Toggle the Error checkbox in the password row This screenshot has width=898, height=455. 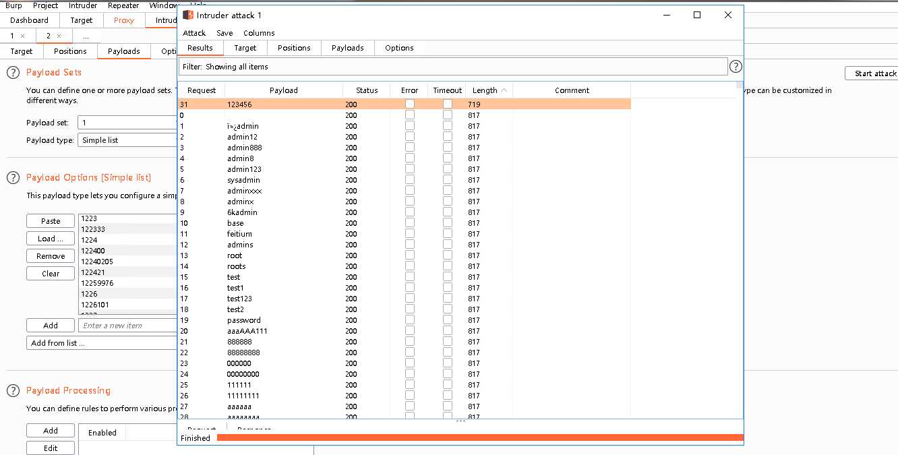[x=409, y=320]
